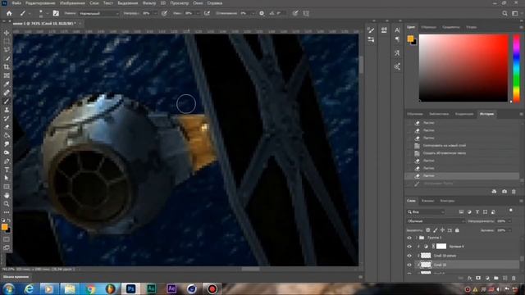Screen dimensions: 525x295
Task: Select the Eraser tool
Action: 7,127
